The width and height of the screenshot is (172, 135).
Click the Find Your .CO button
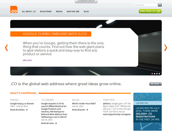(x=150, y=11)
